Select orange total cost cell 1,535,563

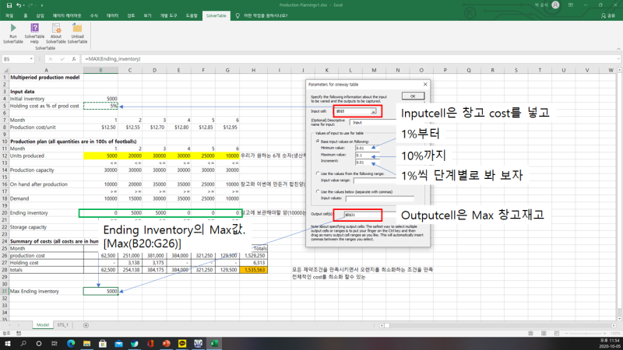click(254, 270)
